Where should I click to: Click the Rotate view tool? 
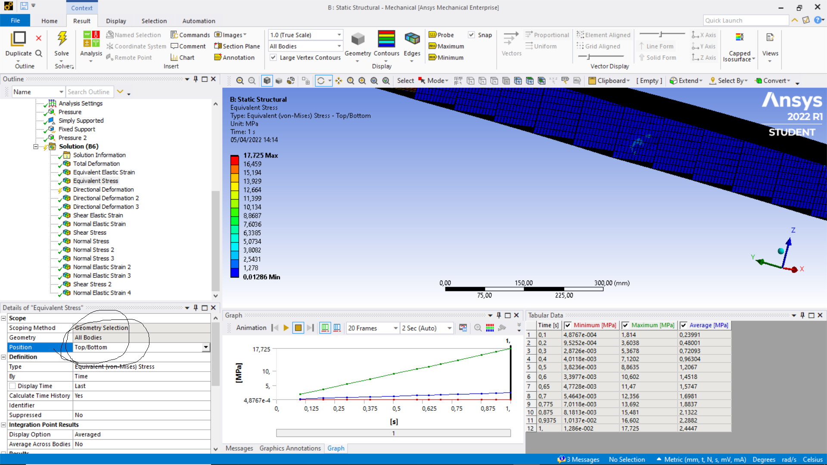tap(321, 81)
